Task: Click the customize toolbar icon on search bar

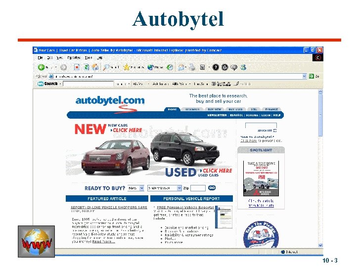Action: (x=214, y=84)
